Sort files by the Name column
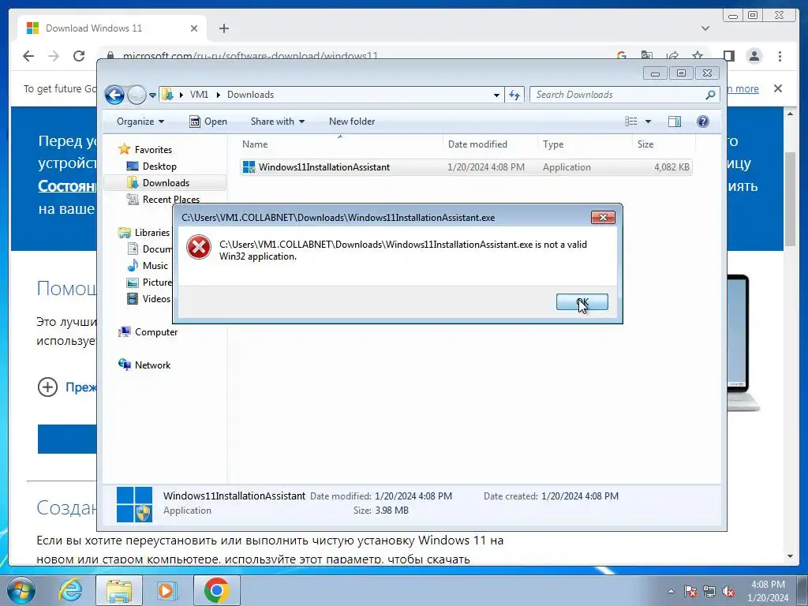Screen dimensions: 808x606 pyautogui.click(x=340, y=144)
